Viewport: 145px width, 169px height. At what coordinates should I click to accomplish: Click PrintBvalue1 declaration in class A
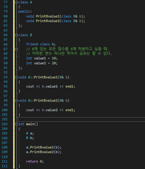point(55,16)
